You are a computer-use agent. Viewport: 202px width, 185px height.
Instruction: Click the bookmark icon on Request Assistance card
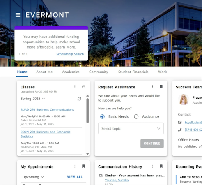click(161, 87)
